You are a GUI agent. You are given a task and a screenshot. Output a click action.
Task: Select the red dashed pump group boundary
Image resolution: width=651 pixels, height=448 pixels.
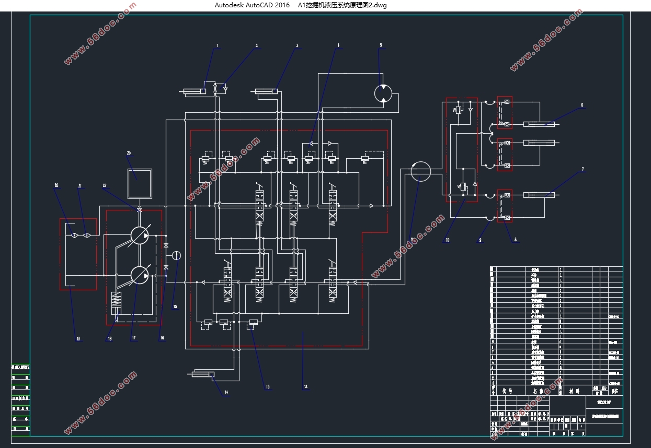pos(133,267)
